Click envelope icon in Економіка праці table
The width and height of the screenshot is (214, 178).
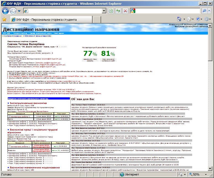tap(9, 146)
